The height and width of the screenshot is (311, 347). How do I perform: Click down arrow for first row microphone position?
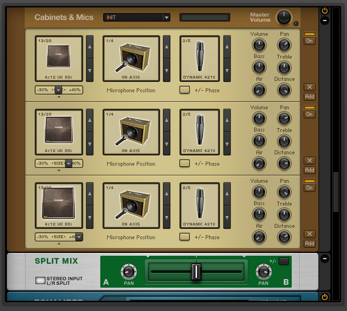tap(166, 71)
